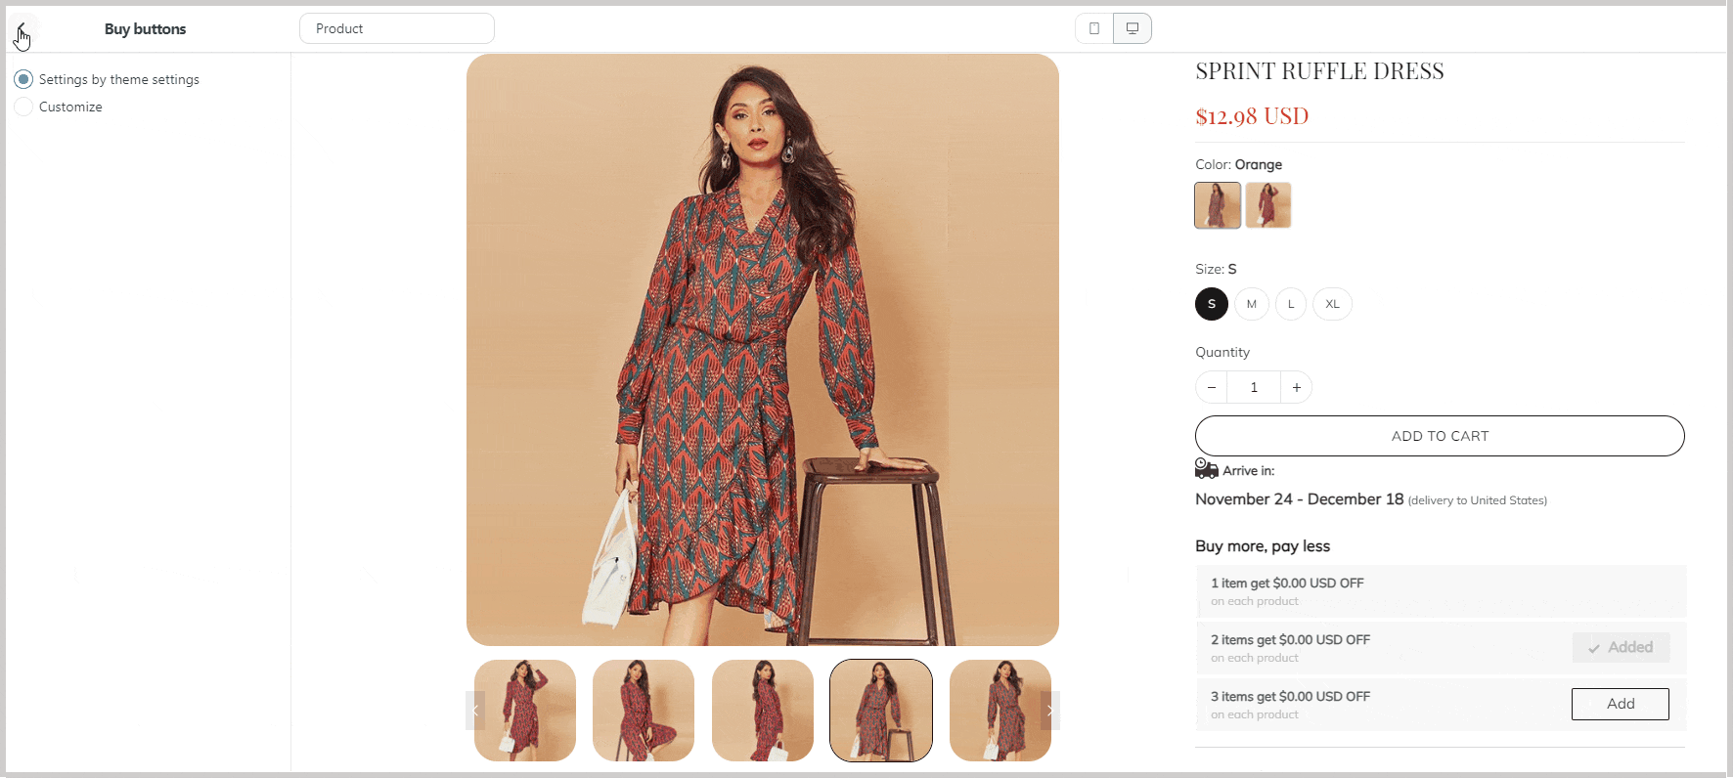Viewport: 1733px width, 778px height.
Task: Select size S
Action: pos(1212,304)
